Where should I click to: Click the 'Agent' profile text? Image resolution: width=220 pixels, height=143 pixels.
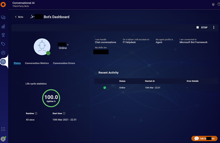point(159,42)
